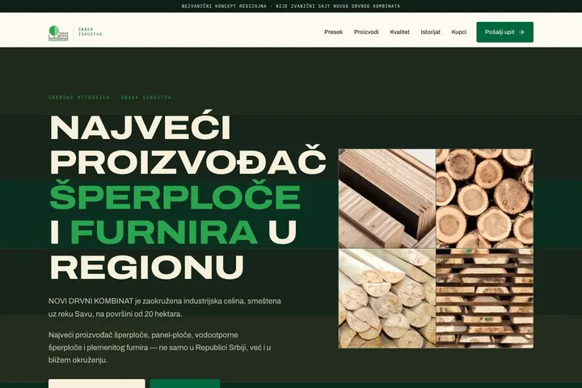Navigate to Istorijat
The height and width of the screenshot is (388, 582).
pos(430,32)
